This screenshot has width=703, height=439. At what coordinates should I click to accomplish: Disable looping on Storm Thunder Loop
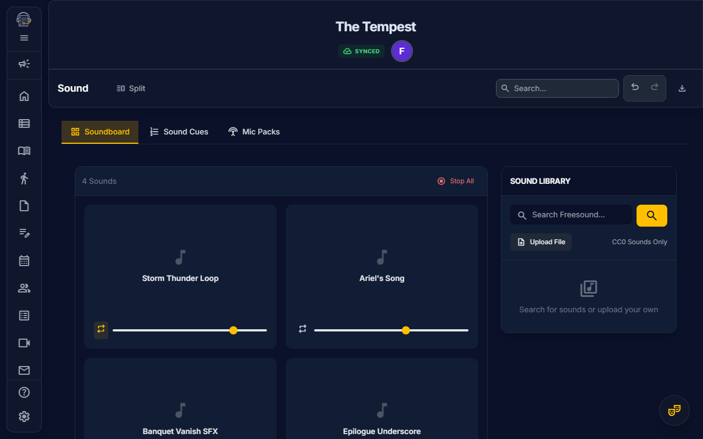pos(101,330)
